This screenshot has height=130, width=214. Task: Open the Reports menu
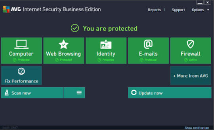[x=154, y=10]
